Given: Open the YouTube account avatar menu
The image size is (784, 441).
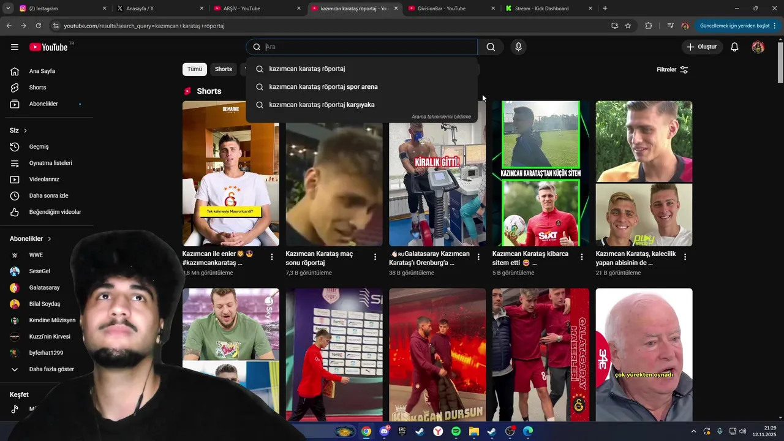Looking at the screenshot, I should 758,47.
